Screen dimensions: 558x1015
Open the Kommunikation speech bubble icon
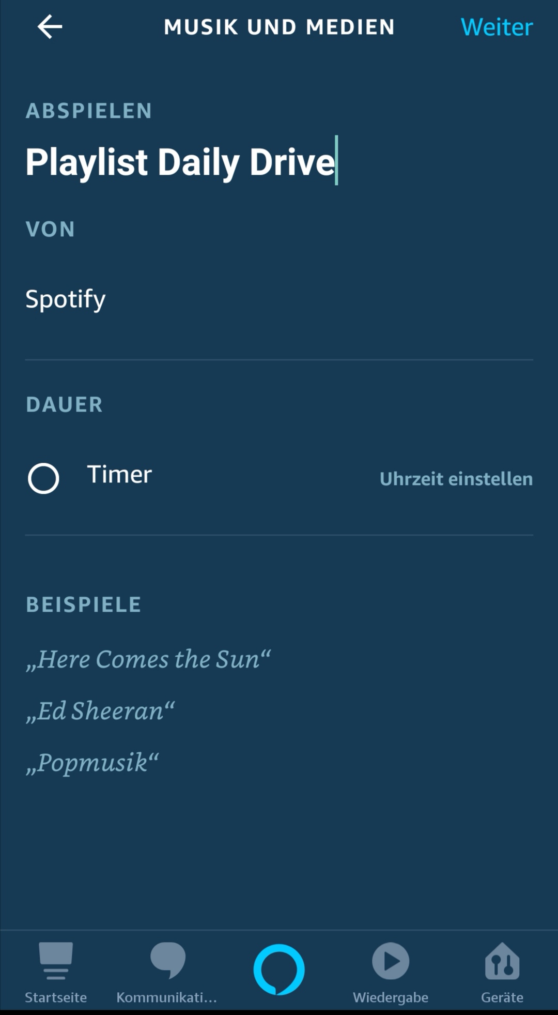(167, 960)
